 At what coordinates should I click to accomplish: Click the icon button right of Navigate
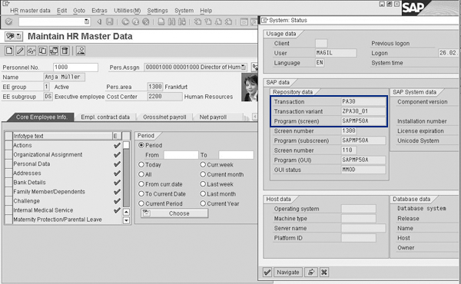point(311,272)
